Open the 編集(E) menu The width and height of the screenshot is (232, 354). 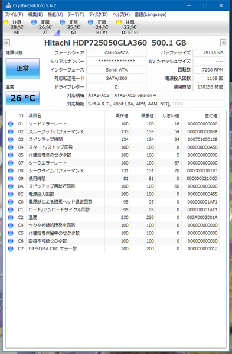[35, 15]
